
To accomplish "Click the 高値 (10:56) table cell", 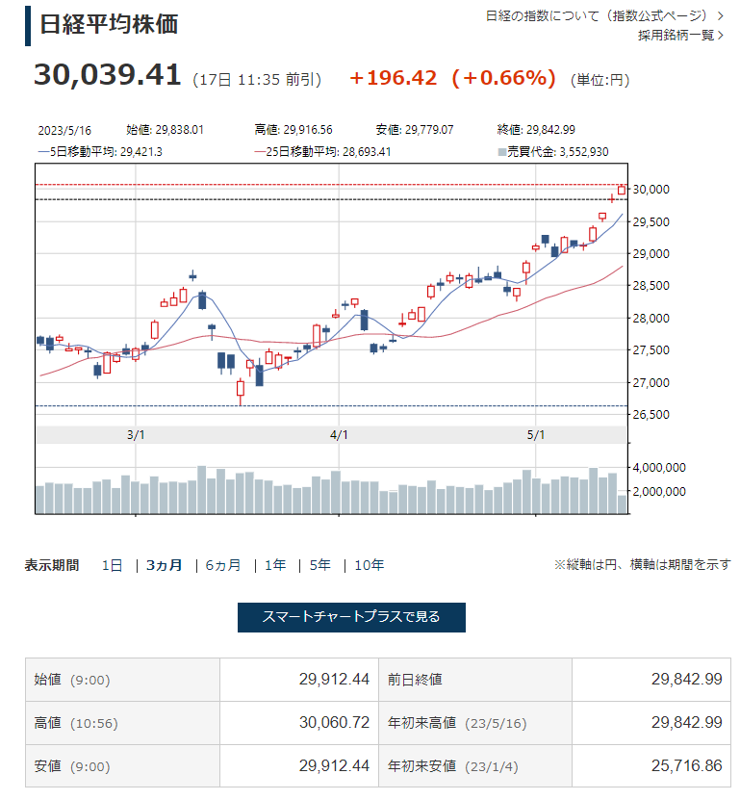I will (123, 723).
